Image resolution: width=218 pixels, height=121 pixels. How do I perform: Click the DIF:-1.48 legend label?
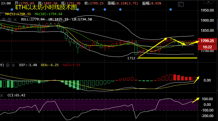pyautogui.click(x=28, y=65)
